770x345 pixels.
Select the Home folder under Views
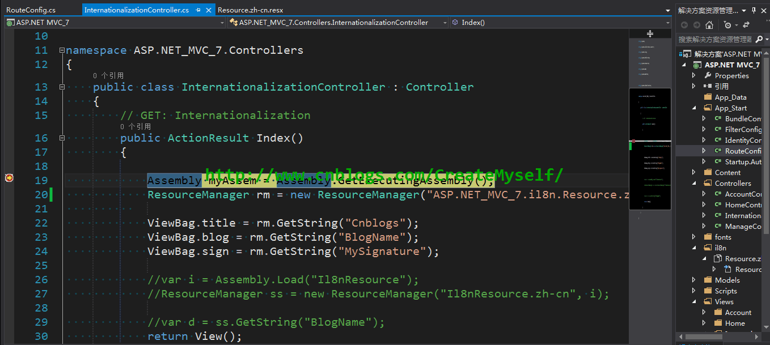(x=735, y=323)
